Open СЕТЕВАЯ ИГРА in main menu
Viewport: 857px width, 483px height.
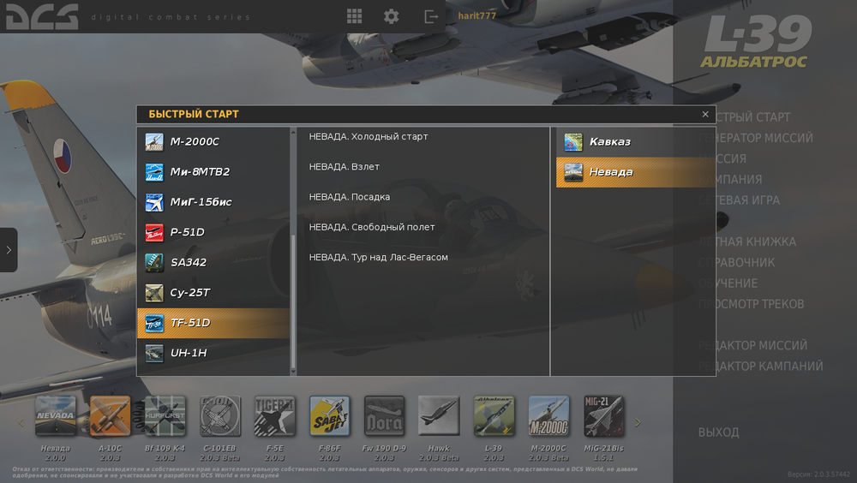[x=739, y=200]
